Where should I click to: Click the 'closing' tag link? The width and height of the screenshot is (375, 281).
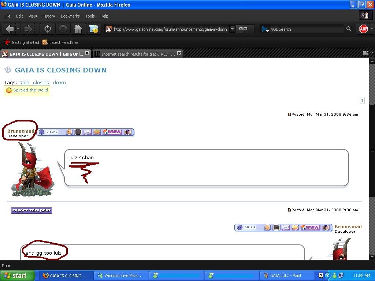[41, 83]
